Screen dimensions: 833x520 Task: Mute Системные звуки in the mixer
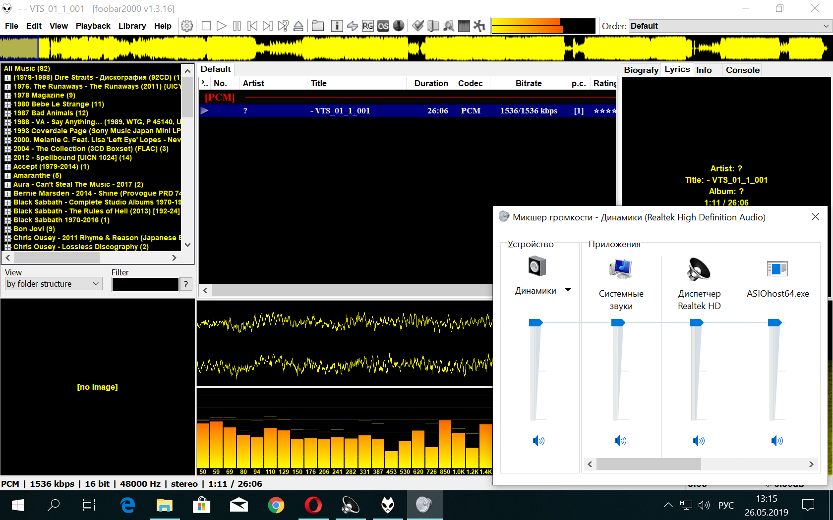620,441
